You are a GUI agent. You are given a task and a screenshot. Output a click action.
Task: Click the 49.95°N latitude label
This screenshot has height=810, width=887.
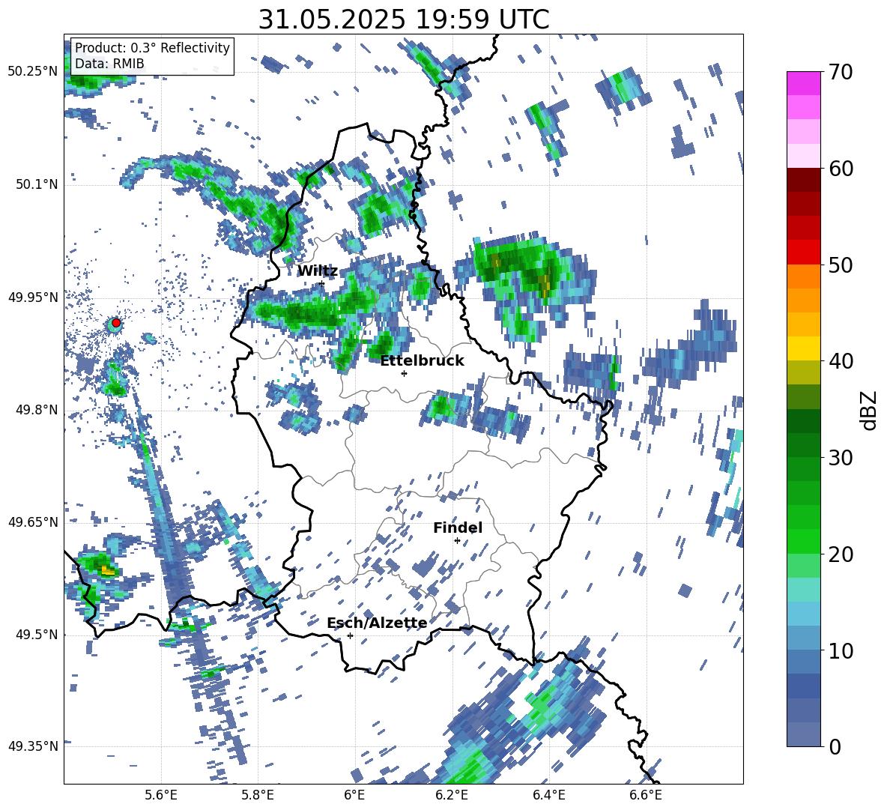[x=33, y=297]
